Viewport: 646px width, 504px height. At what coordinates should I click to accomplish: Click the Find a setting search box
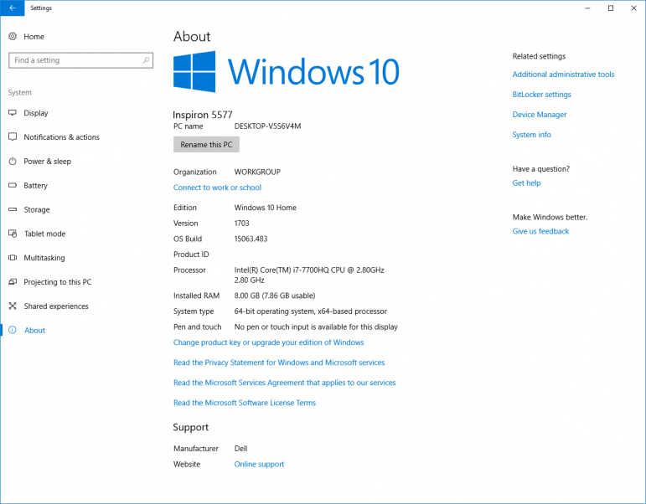click(80, 60)
